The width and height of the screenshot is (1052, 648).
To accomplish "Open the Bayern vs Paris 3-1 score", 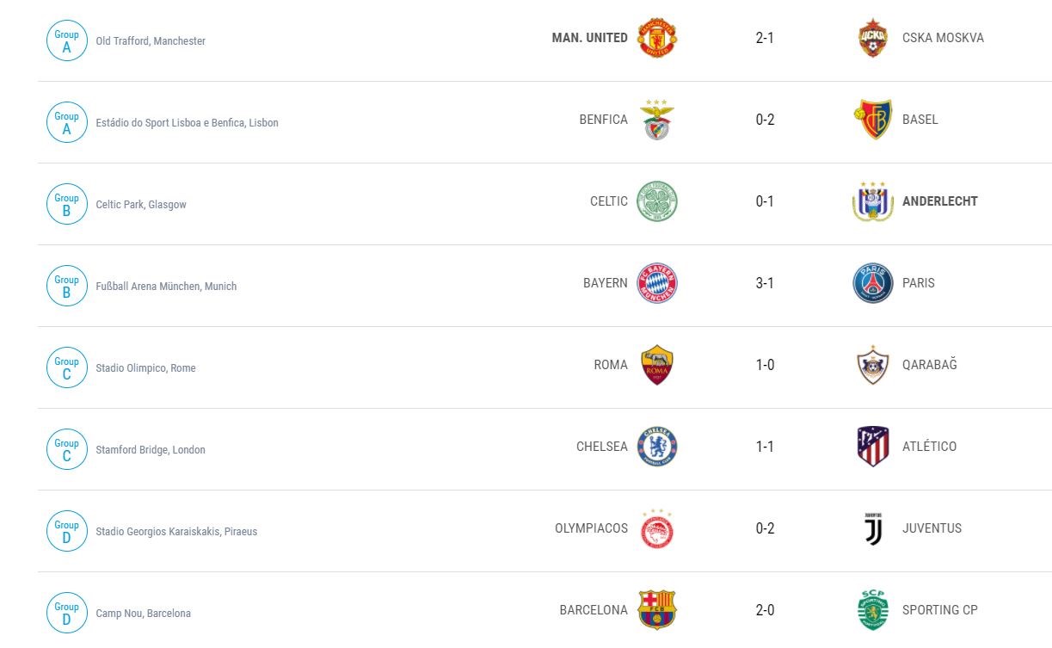I will [x=765, y=283].
